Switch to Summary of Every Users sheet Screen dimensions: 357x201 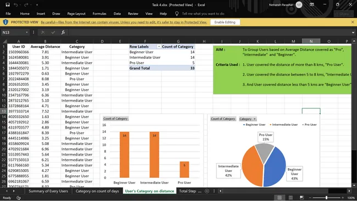point(48,191)
